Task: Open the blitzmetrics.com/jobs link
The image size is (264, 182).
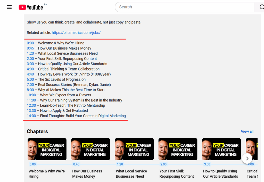Action: point(76,33)
